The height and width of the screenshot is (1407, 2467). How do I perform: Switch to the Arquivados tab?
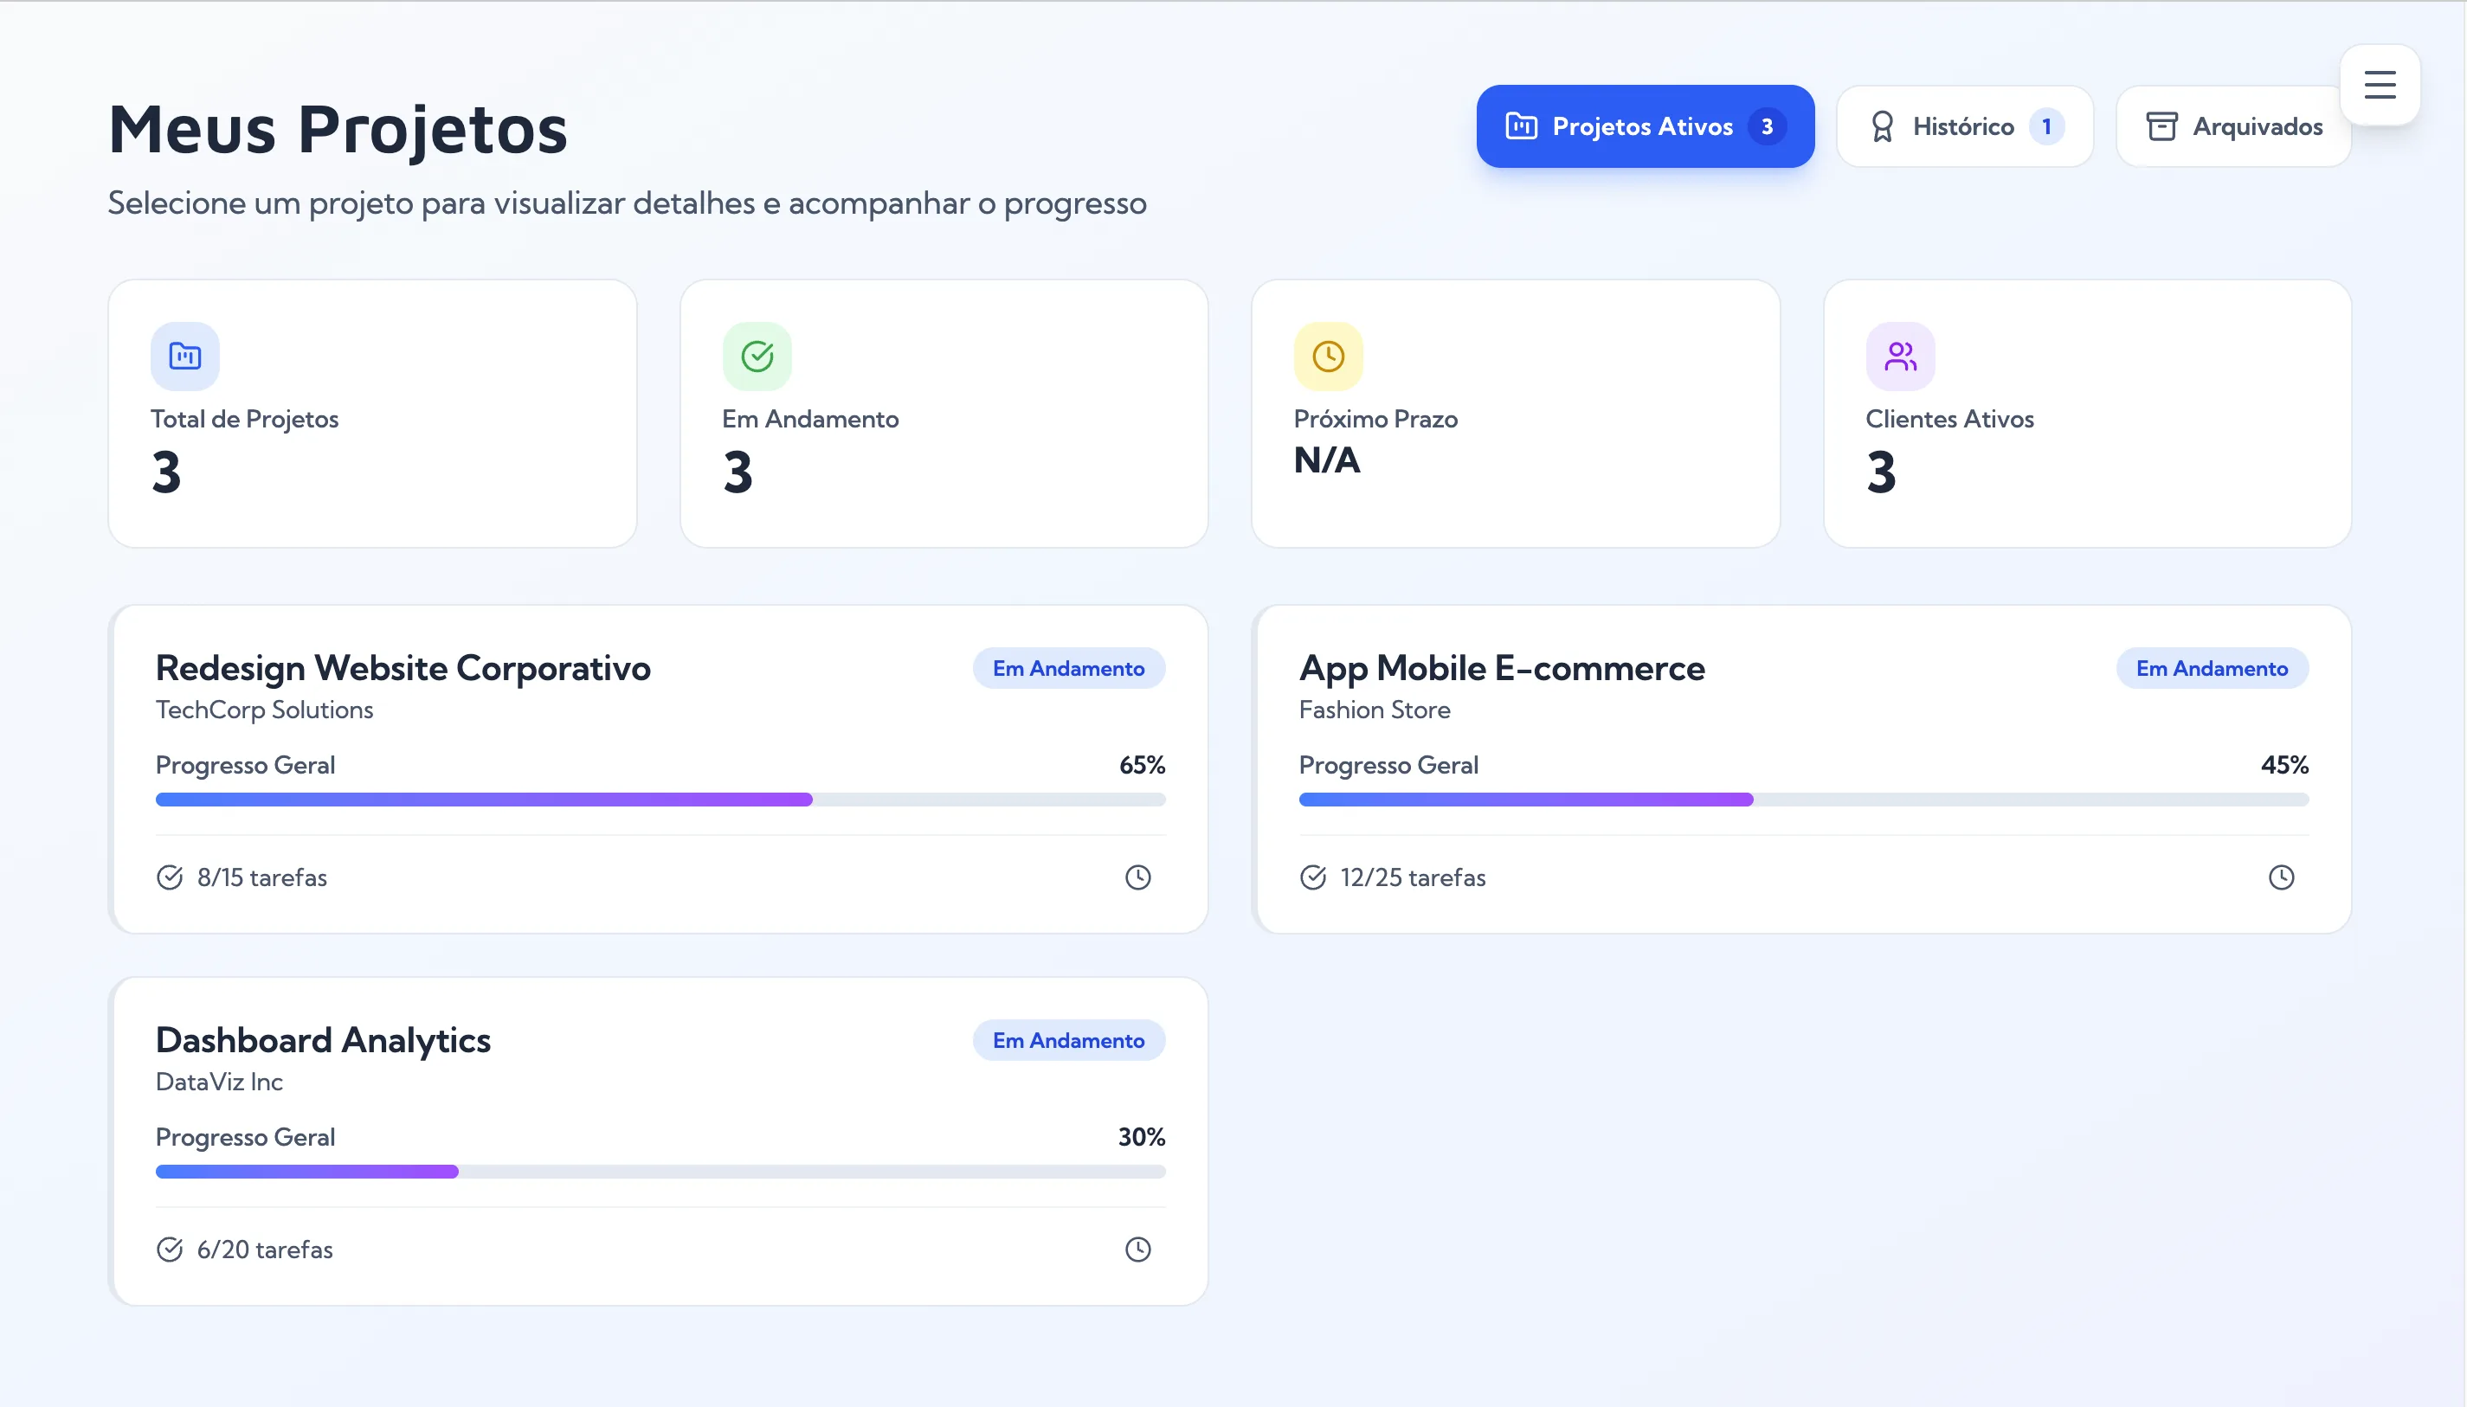[2233, 126]
